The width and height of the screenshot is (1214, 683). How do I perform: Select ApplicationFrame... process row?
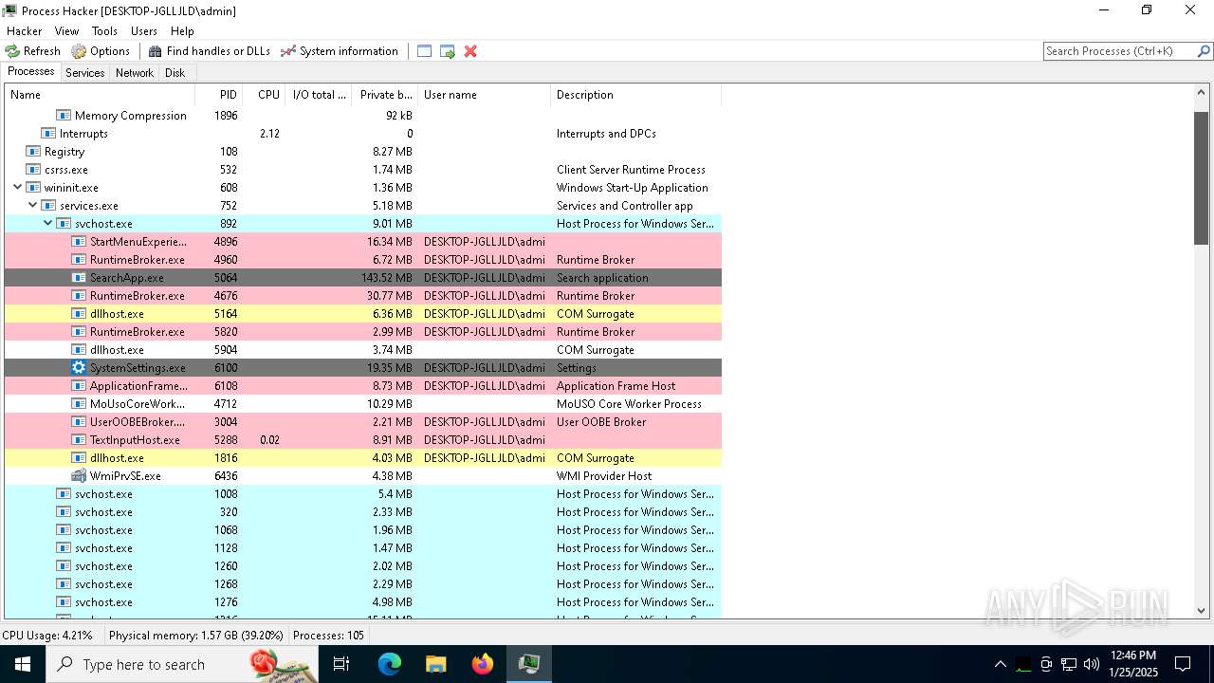tap(363, 386)
